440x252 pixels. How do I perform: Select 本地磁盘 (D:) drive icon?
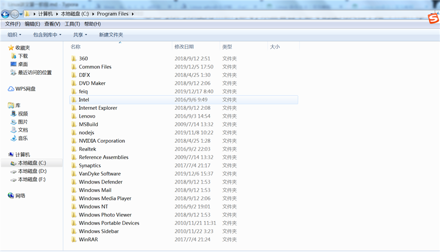point(13,171)
